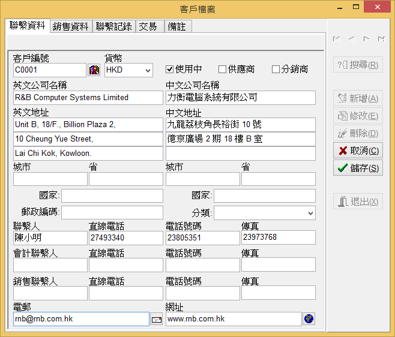Click the empty third Chinese address line
This screenshot has width=395, height=337.
241,154
